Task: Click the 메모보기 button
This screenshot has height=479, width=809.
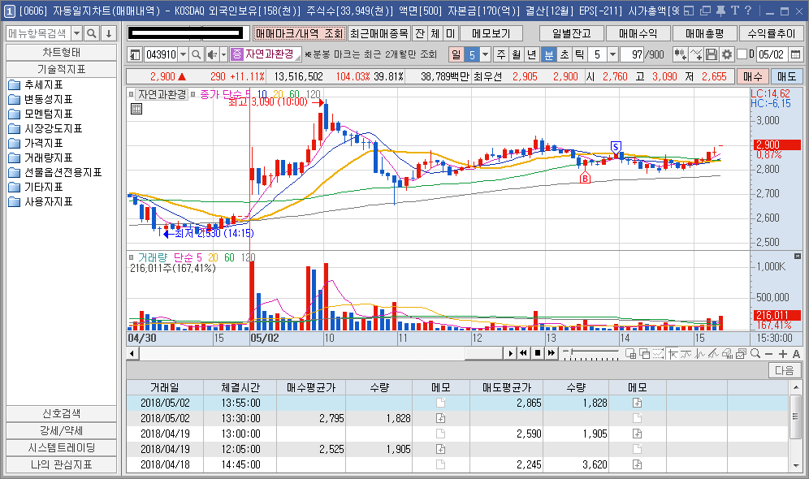Action: click(x=491, y=33)
